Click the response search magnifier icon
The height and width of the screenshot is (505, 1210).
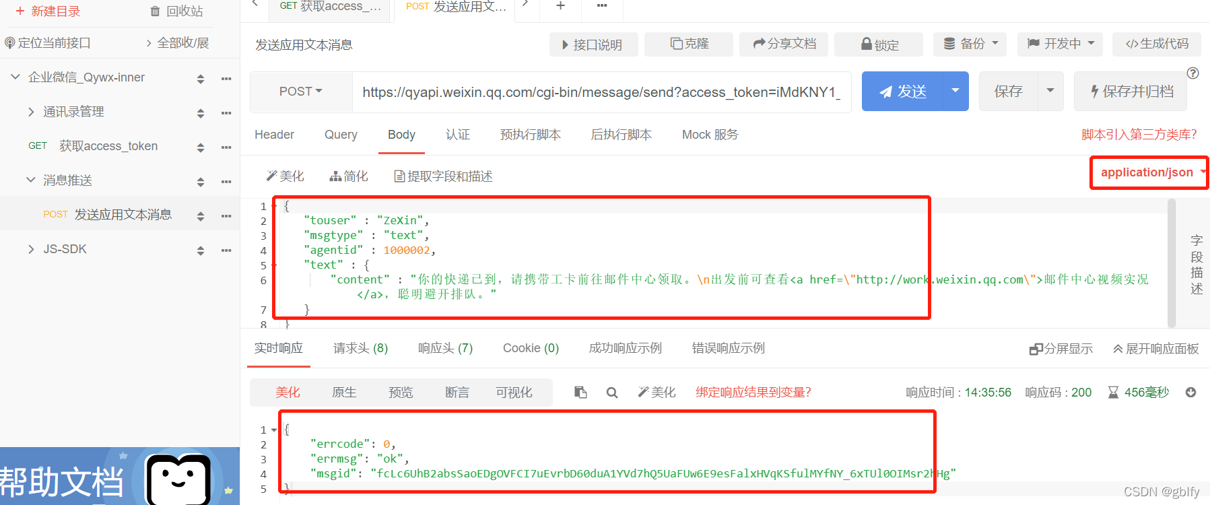click(611, 393)
